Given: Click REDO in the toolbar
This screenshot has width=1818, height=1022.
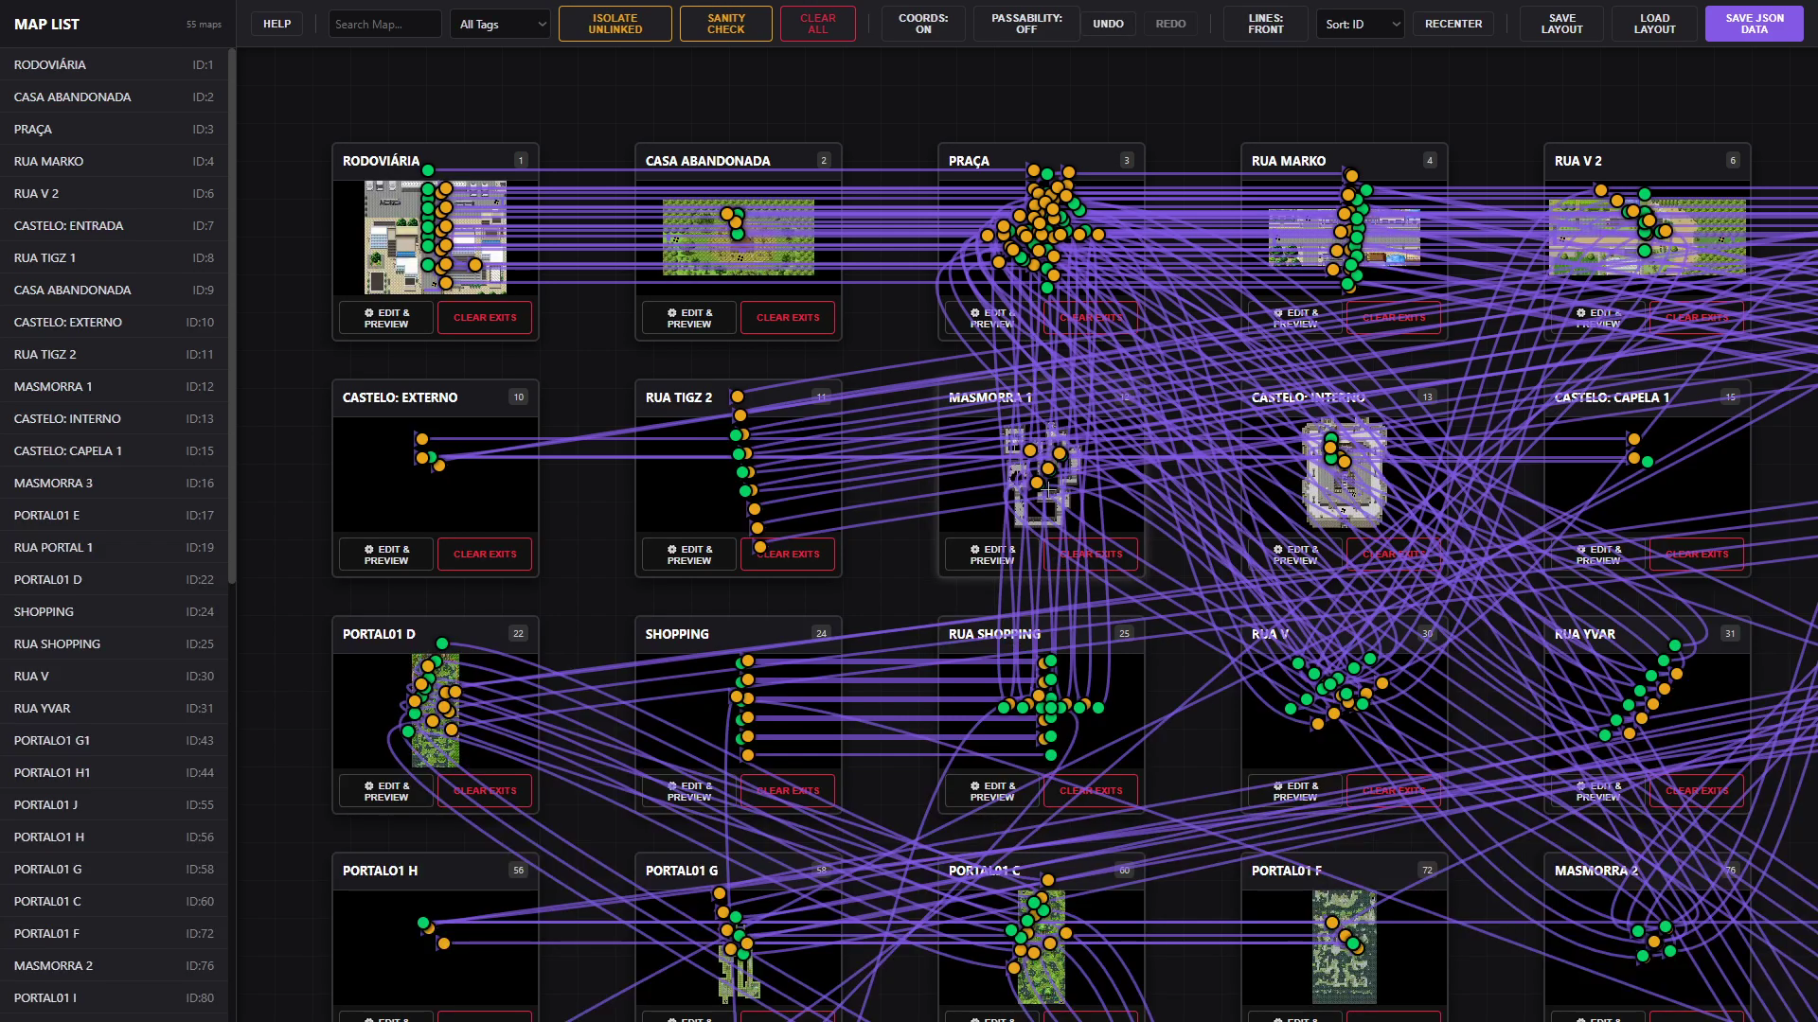Looking at the screenshot, I should 1170,24.
